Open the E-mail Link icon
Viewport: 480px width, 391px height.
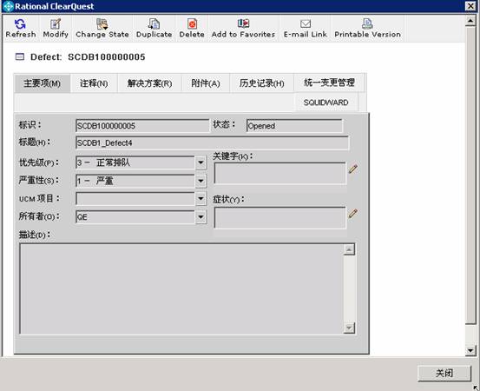(x=306, y=23)
